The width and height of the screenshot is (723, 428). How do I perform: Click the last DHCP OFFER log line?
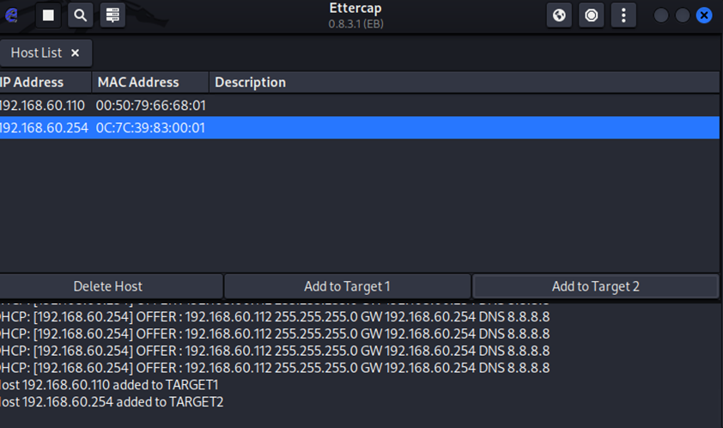coord(275,368)
